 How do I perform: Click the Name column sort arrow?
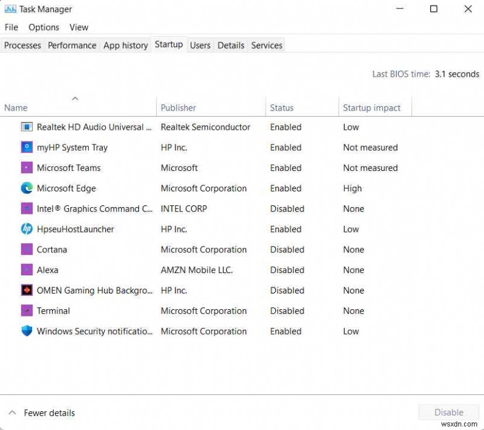pos(75,98)
